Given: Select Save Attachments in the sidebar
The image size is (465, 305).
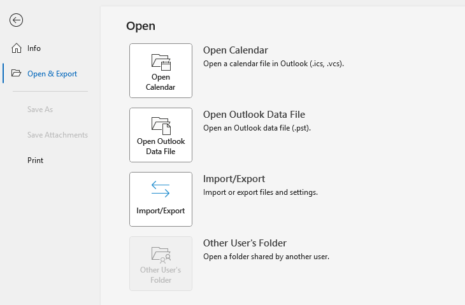Looking at the screenshot, I should coord(57,135).
